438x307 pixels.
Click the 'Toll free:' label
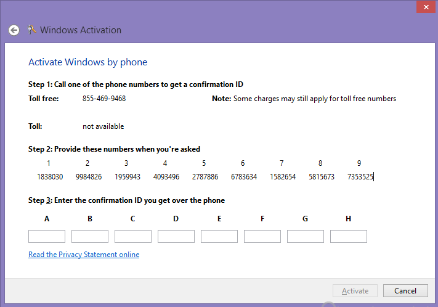point(44,99)
